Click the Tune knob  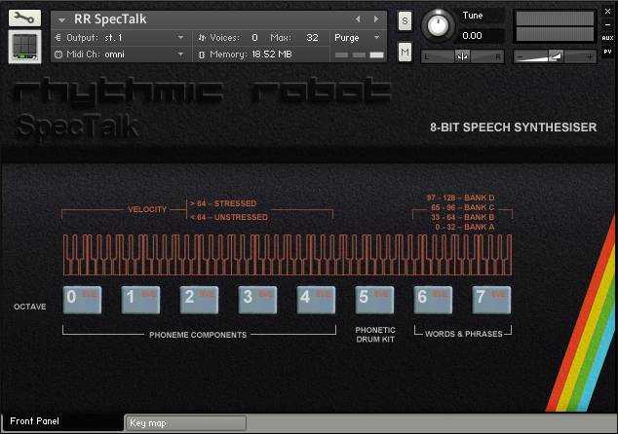[438, 25]
